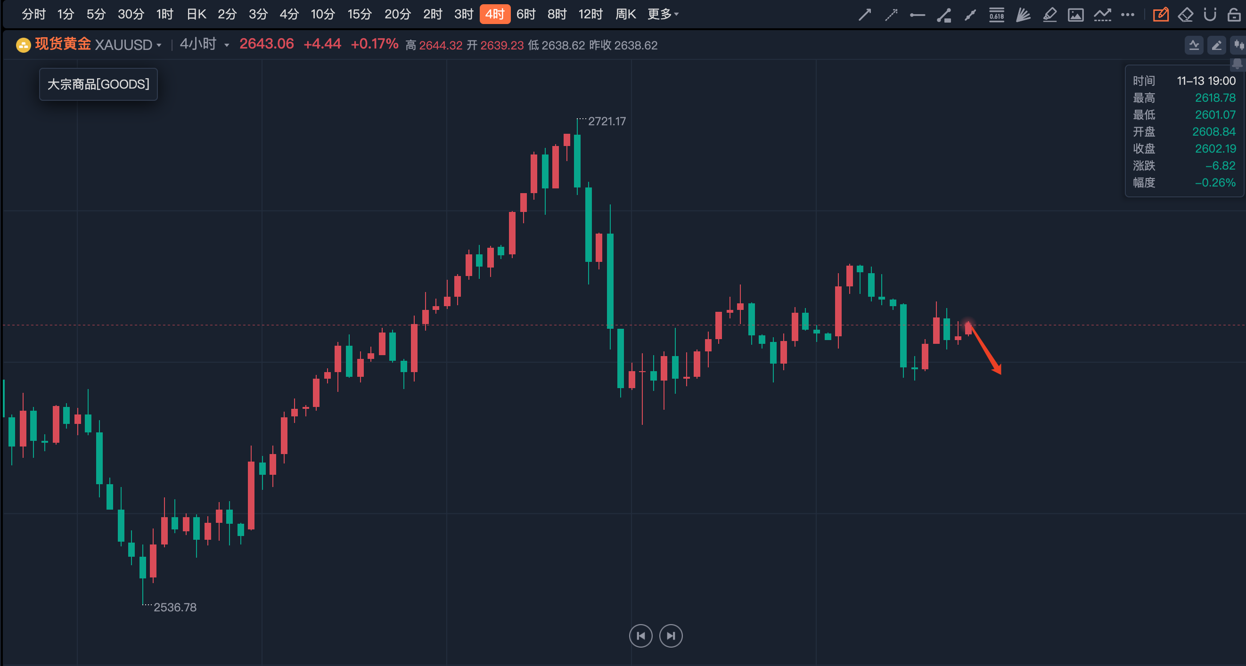
Task: Select the dashed arrow drawing tool
Action: [x=891, y=15]
